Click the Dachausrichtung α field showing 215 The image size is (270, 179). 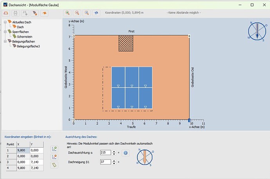coord(106,152)
